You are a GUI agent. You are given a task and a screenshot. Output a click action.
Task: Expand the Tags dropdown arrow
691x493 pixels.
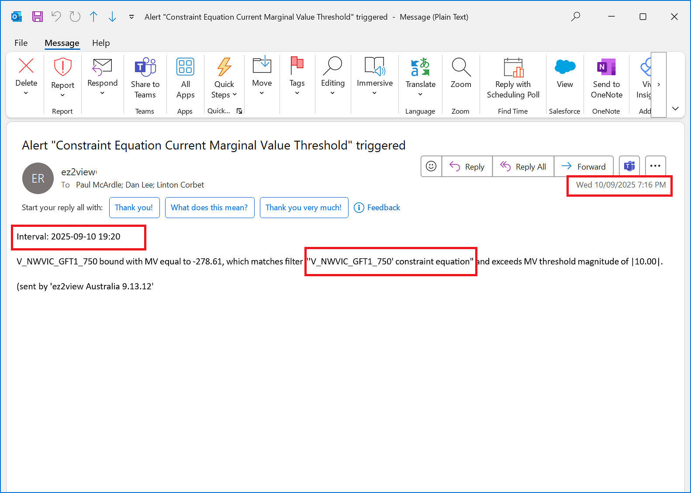point(297,93)
